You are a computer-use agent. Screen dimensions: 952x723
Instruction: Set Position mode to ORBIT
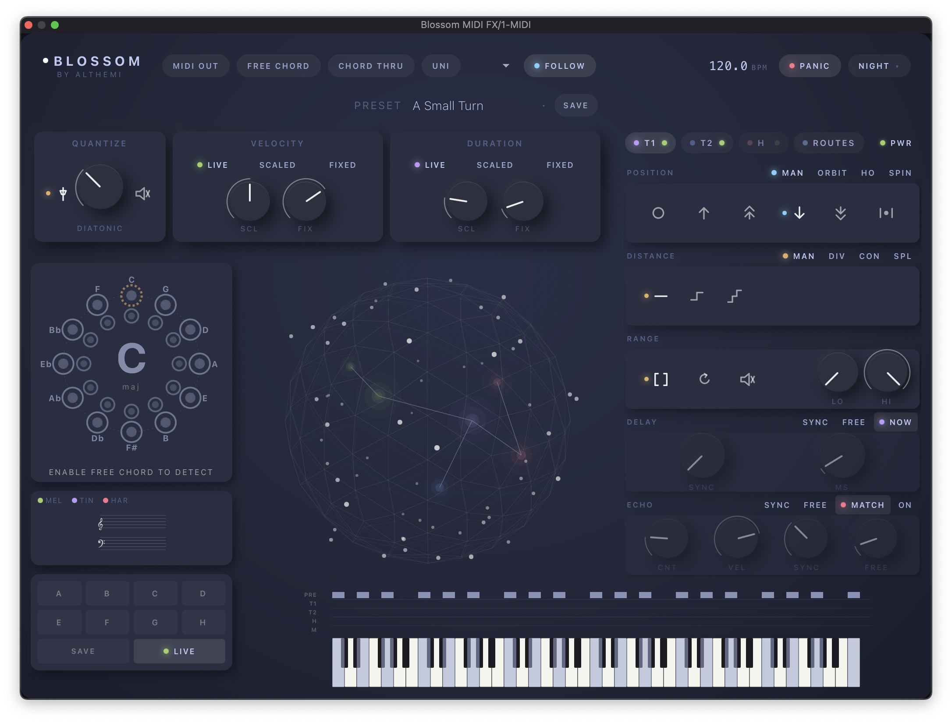click(832, 173)
